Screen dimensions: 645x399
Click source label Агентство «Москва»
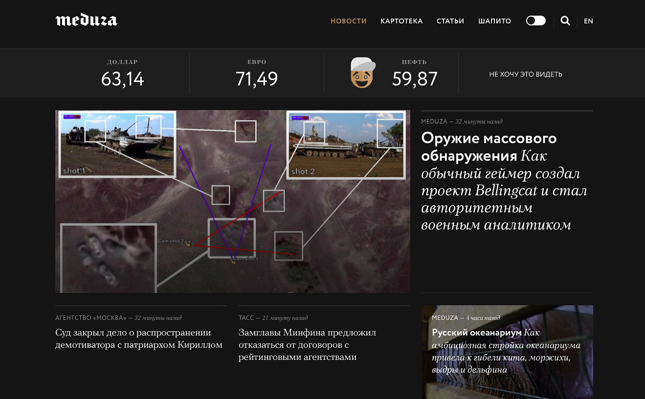pos(91,318)
